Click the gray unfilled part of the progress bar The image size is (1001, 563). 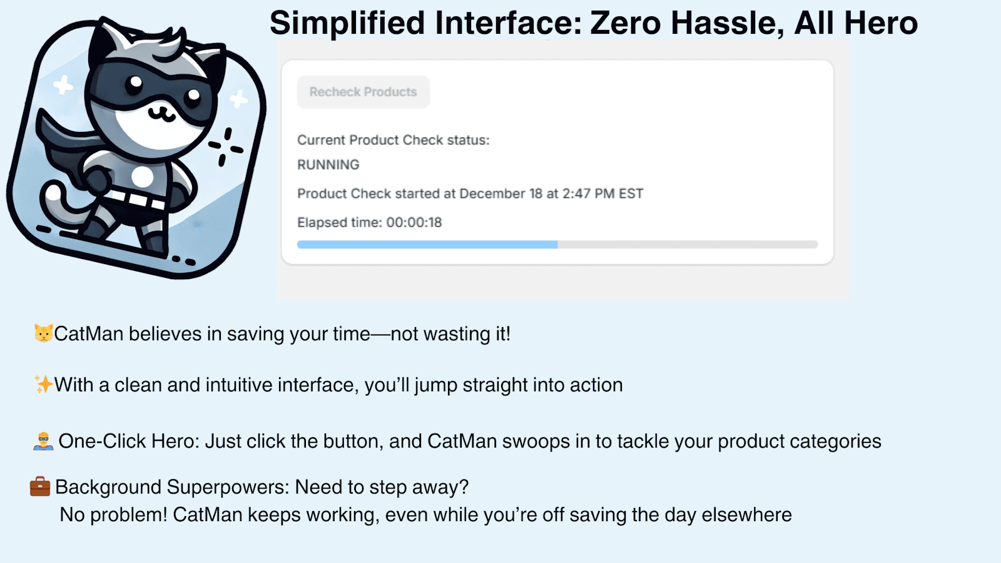pyautogui.click(x=687, y=245)
